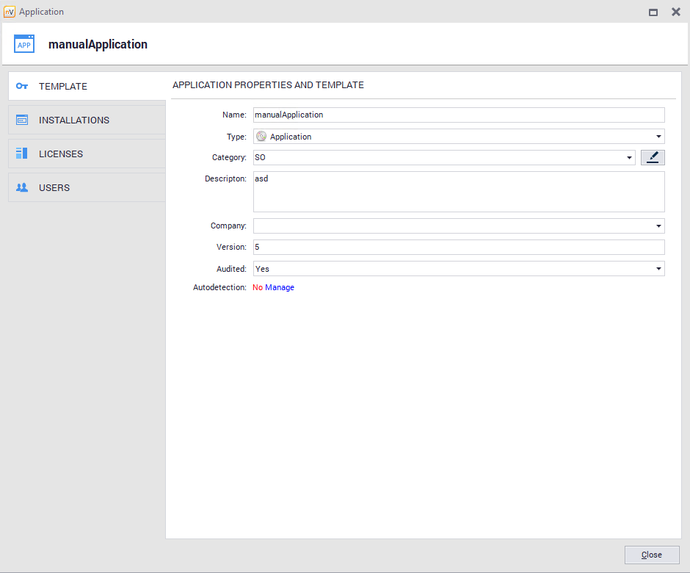Click the APP icon in header
690x573 pixels.
pyautogui.click(x=24, y=44)
